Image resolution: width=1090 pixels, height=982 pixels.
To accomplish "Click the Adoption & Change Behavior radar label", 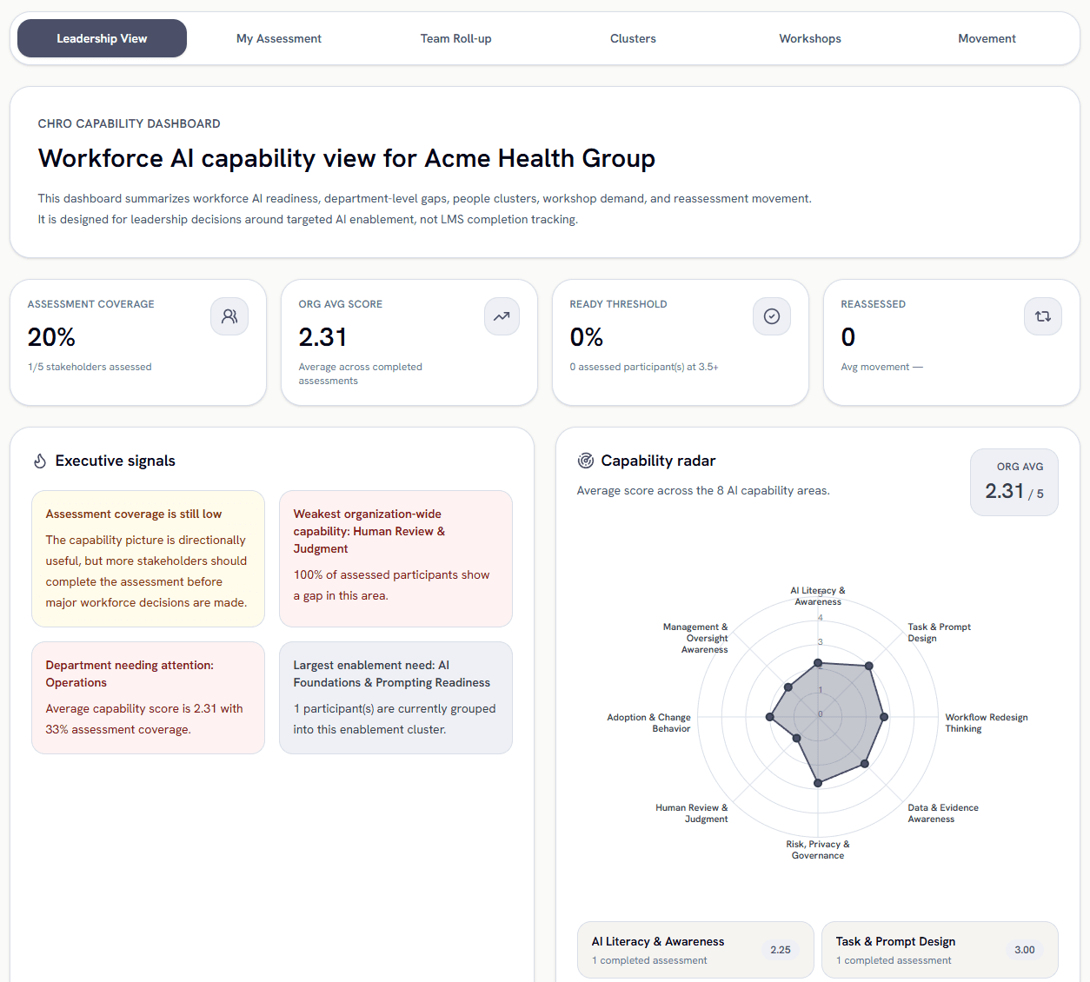I will [649, 723].
